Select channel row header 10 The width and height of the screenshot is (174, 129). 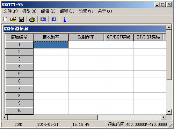point(19,111)
